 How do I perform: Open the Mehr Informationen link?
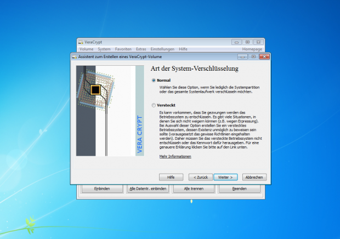(x=175, y=156)
